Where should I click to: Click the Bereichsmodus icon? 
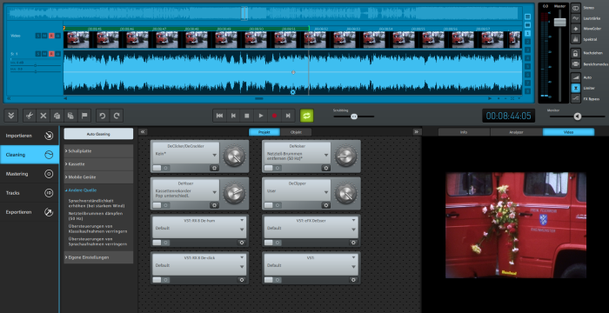576,64
